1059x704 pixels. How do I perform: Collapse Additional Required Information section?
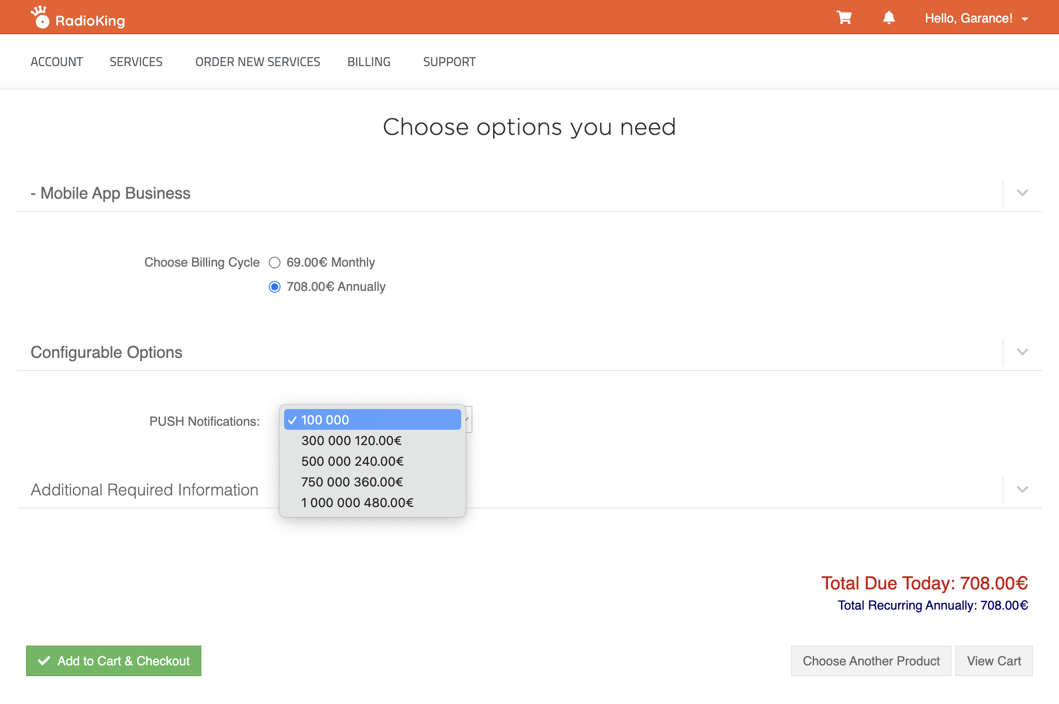(x=1022, y=490)
